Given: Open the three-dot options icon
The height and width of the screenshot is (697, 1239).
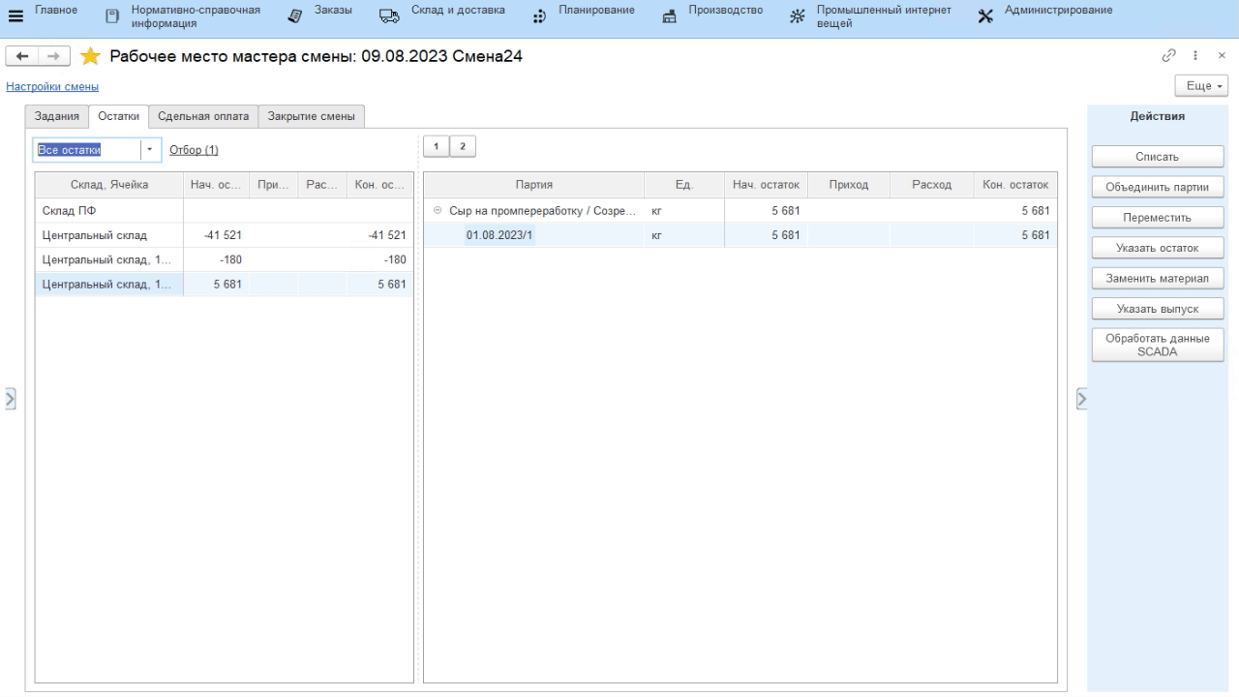Looking at the screenshot, I should click(1196, 56).
